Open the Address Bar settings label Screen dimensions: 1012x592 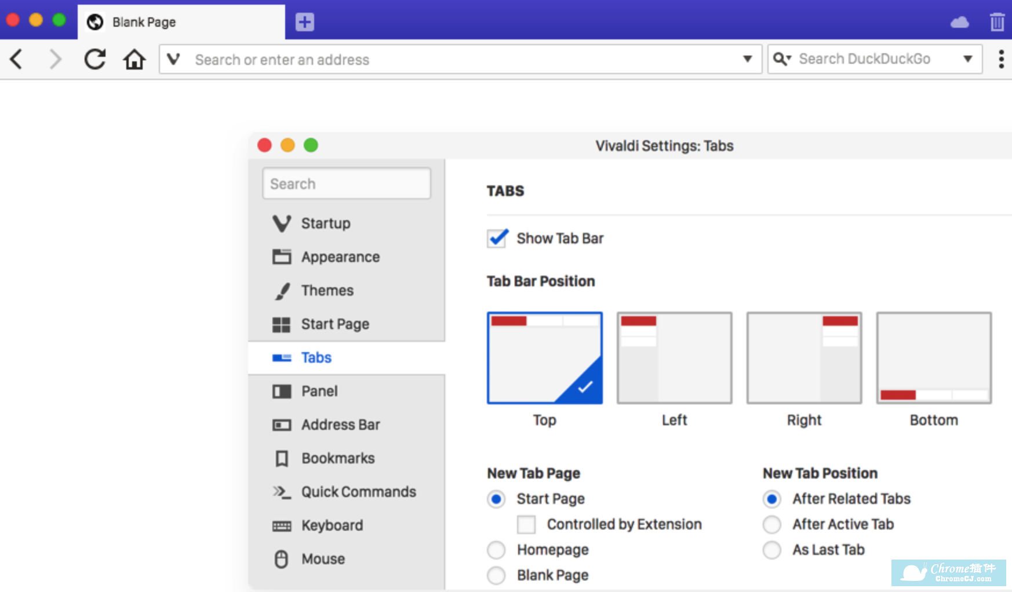(341, 425)
